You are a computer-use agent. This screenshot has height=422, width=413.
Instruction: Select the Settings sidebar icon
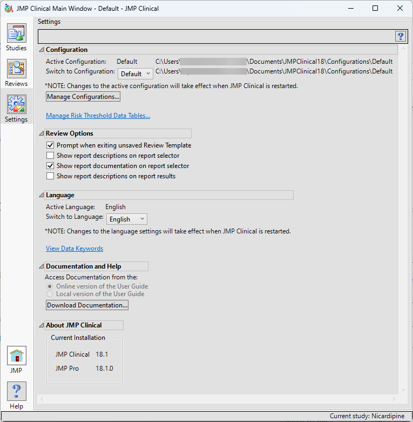point(16,104)
